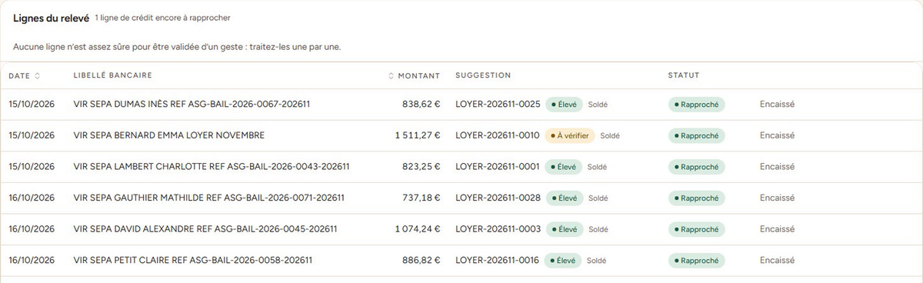Click the STATUT column header
The height and width of the screenshot is (283, 923).
[683, 75]
